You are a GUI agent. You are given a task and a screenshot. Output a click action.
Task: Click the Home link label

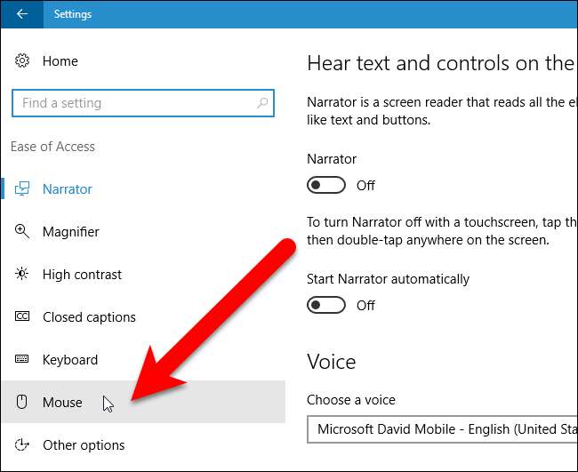pyautogui.click(x=60, y=61)
